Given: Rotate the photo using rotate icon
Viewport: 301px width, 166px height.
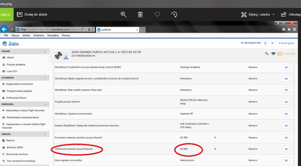Looking at the screenshot, I should [174, 14].
